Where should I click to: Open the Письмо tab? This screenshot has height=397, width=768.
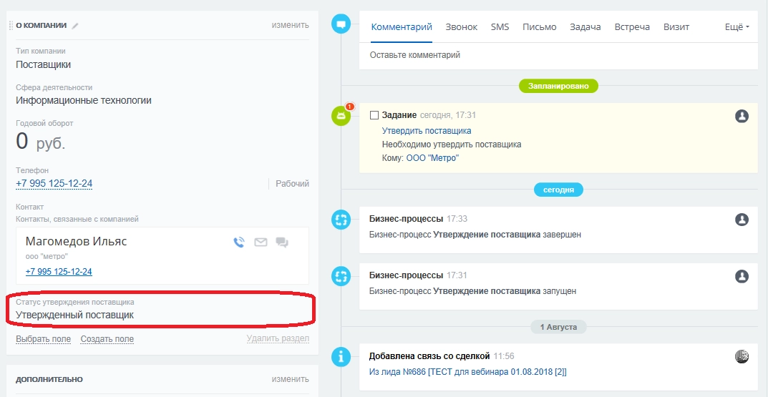[x=539, y=27]
